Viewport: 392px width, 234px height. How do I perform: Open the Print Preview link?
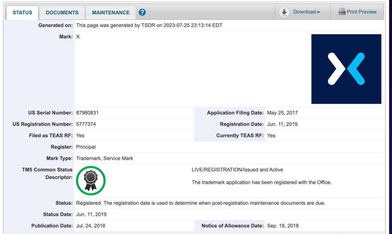[362, 12]
